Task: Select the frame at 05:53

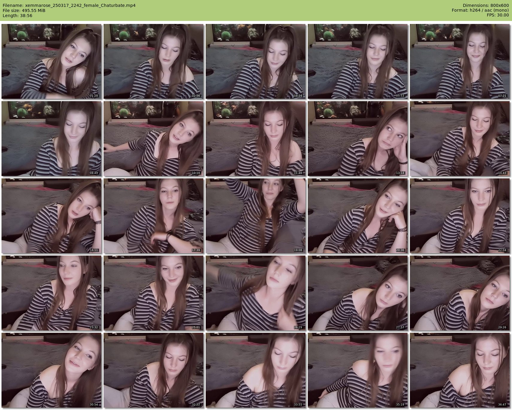Action: click(x=358, y=61)
